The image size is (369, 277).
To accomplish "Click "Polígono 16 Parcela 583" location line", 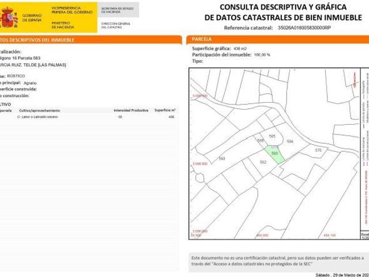I will click(20, 58).
